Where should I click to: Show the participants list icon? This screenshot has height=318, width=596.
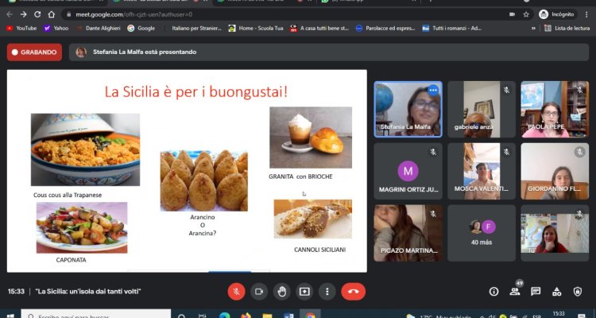click(515, 292)
